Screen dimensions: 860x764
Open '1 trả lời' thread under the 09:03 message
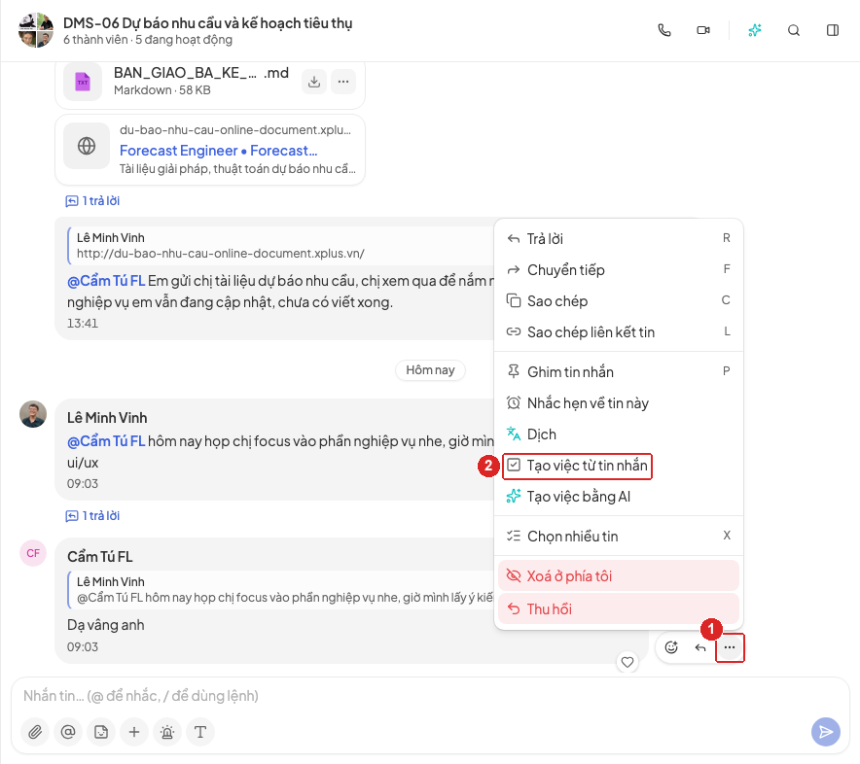point(92,516)
